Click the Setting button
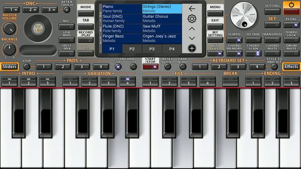The height and width of the screenshot is (169, 301). point(272,11)
